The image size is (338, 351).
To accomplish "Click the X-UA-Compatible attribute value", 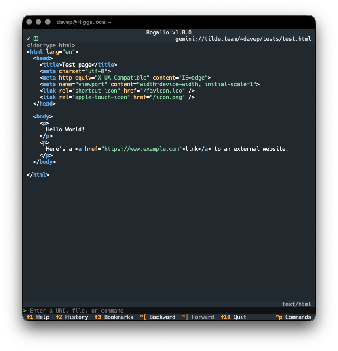I will 122,78.
